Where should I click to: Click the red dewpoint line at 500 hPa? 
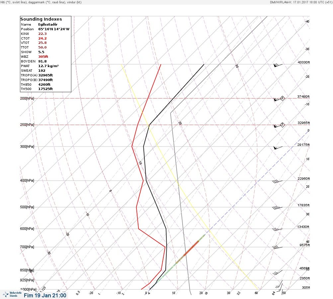pyautogui.click(x=136, y=207)
